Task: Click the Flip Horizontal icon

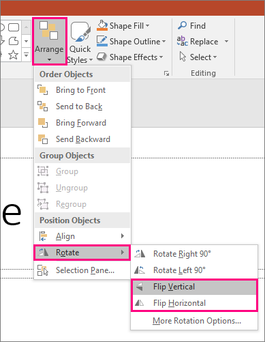Action: coord(139,303)
